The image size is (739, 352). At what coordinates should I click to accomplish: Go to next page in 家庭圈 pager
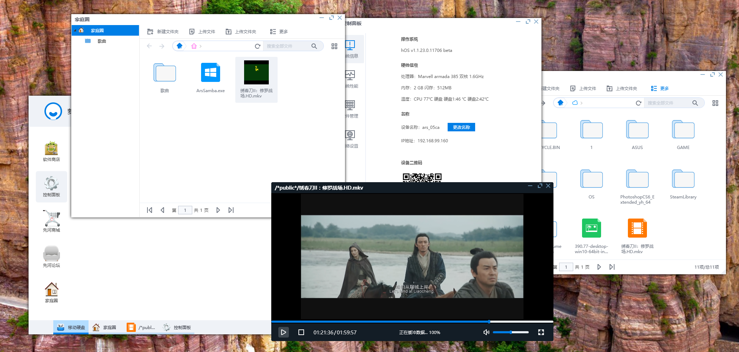pos(218,210)
